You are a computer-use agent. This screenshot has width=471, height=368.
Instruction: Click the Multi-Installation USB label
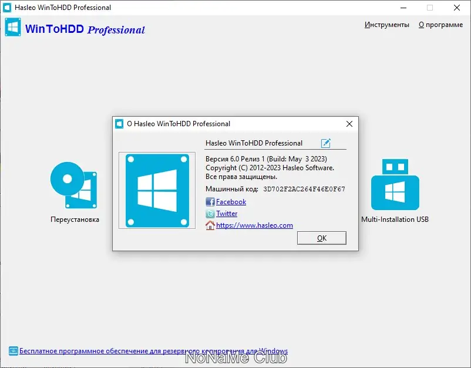pos(395,220)
